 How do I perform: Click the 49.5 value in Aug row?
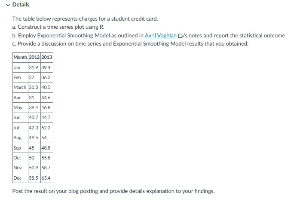coord(33,138)
